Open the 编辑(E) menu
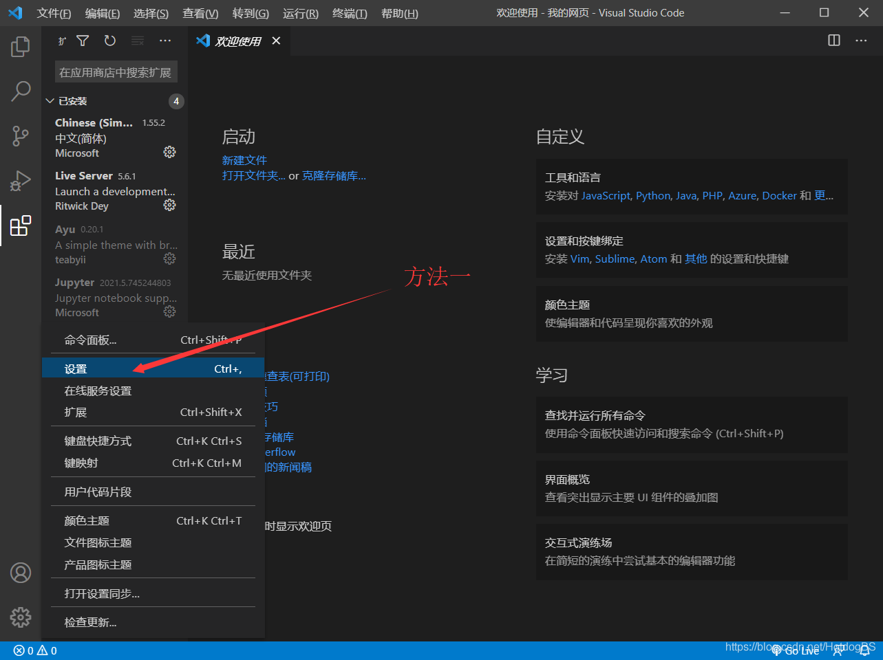Viewport: 883px width, 660px height. tap(103, 13)
